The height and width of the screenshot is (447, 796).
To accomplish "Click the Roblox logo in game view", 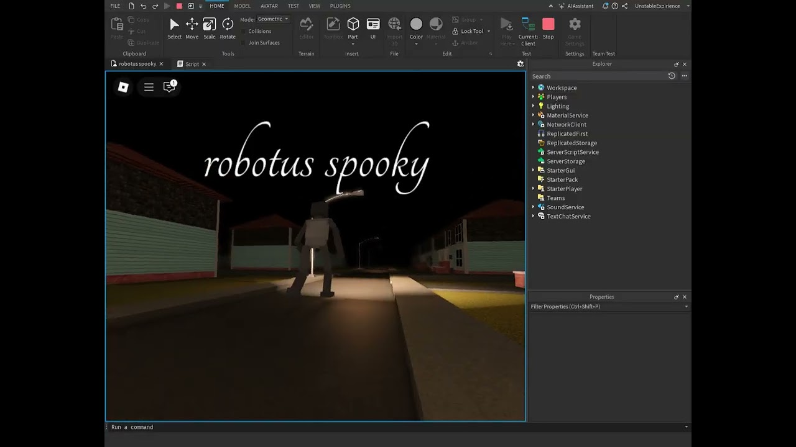I will click(x=123, y=87).
